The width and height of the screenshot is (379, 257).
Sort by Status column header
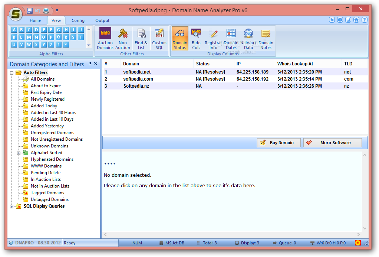click(214, 64)
